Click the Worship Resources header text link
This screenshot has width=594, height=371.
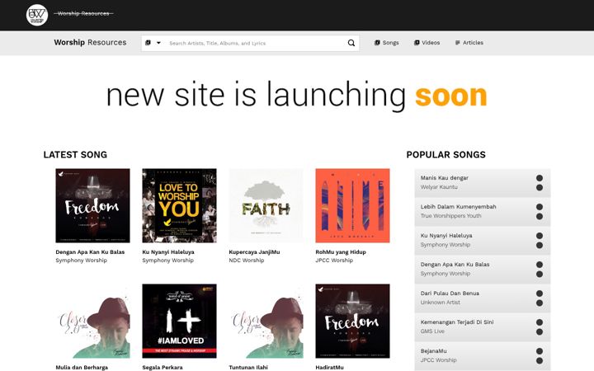pos(83,14)
